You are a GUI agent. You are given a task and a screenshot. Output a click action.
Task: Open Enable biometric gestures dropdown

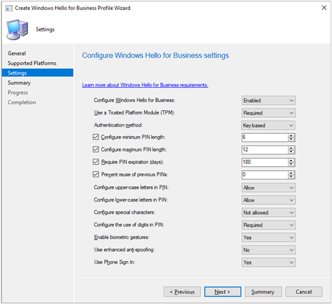pos(268,238)
